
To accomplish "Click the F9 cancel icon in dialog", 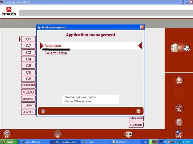I will pos(43,111).
